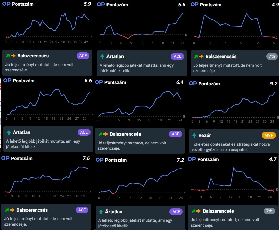This screenshot has height=230, width=279.
Task: Click the OP logo in the 9.2 score panel
Action: tap(193, 83)
